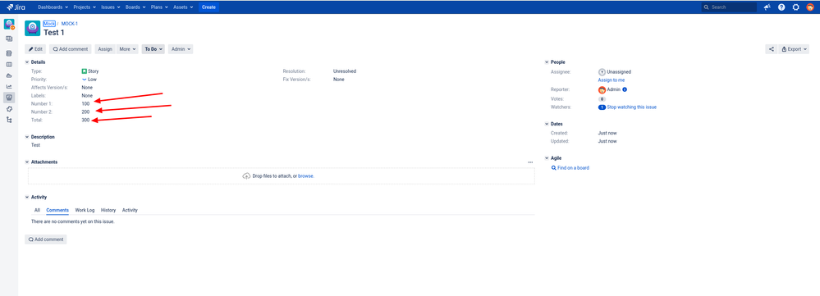Screen dimensions: 820x296
Task: Open the Assets menu
Action: [183, 7]
